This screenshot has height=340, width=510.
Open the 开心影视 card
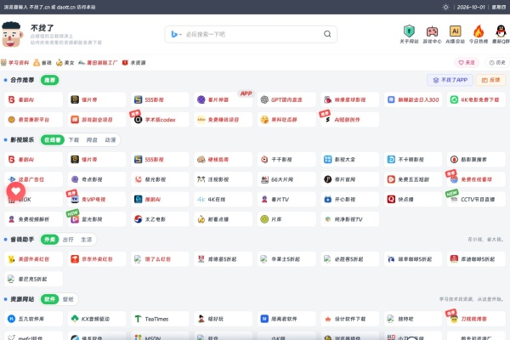point(349,199)
